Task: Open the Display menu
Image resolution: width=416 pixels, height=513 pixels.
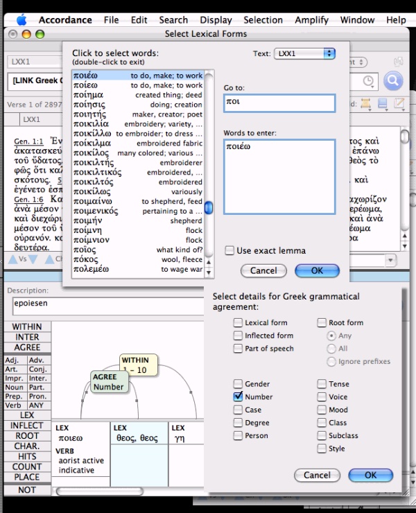Action: click(216, 20)
